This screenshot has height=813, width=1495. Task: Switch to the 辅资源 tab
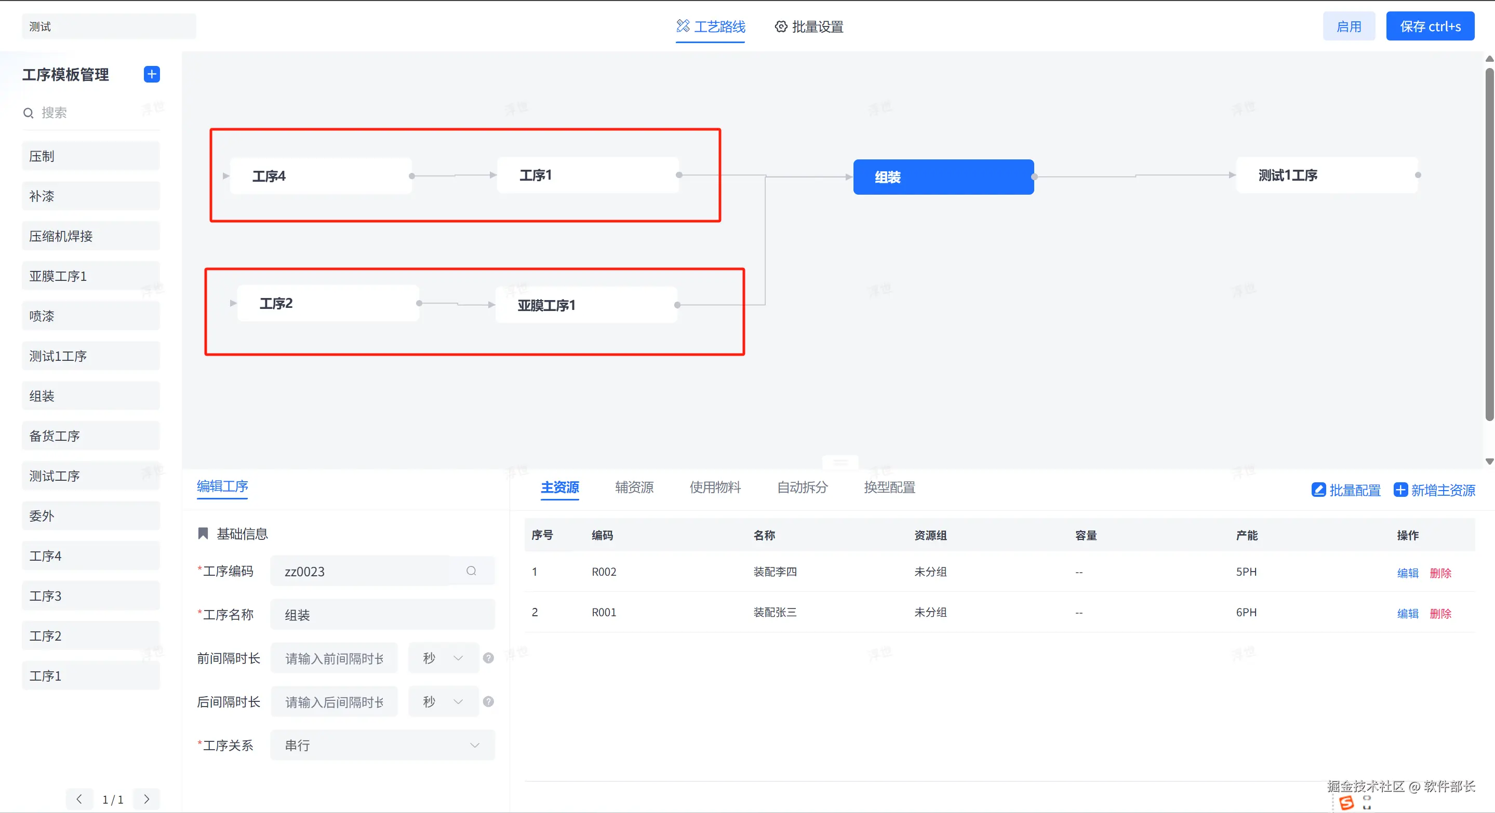[634, 487]
